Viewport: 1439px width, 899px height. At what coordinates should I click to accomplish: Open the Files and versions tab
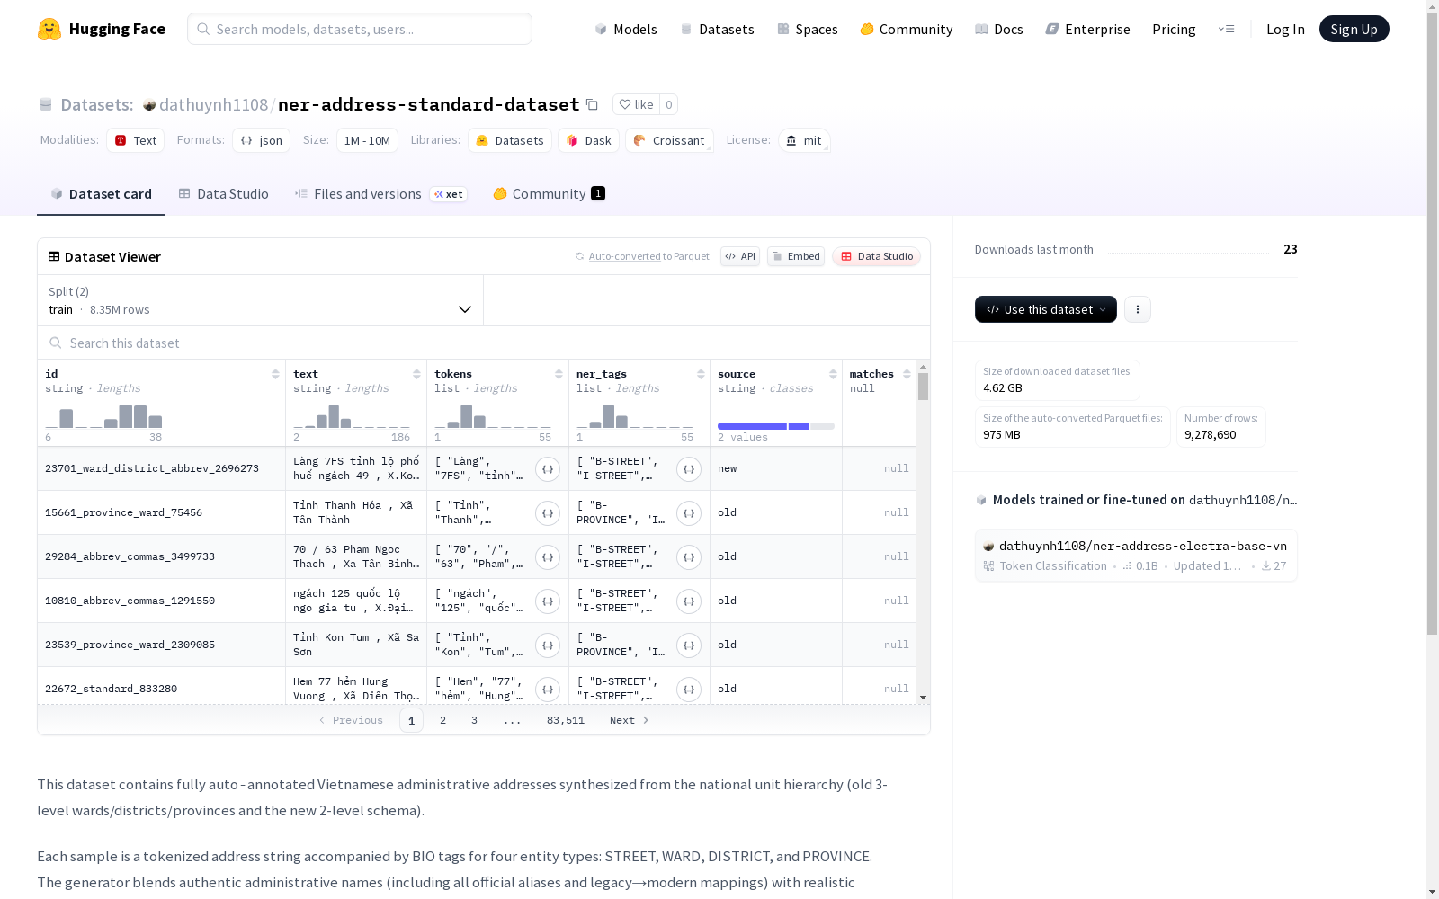(x=380, y=194)
